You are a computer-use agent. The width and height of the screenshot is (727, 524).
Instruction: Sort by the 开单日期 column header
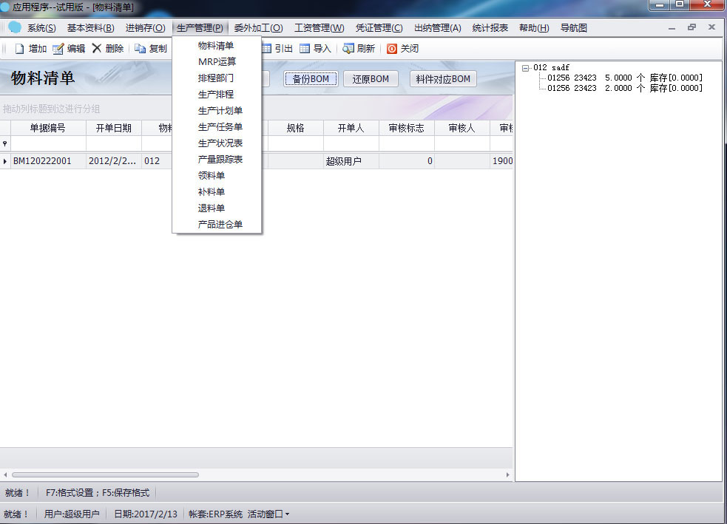[x=114, y=128]
